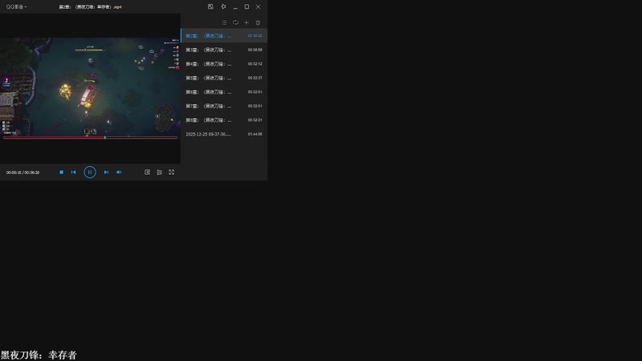The width and height of the screenshot is (642, 361).
Task: Play the 第5章 entry lasting 00:32:37
Action: 224,78
